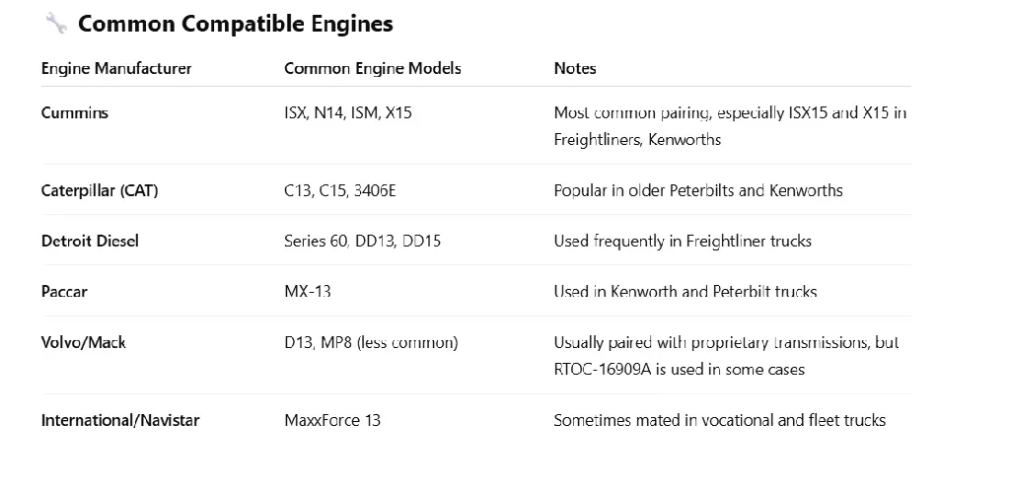Click the Volvo/Mack row label
Screen dimensions: 1010x493
pos(83,342)
